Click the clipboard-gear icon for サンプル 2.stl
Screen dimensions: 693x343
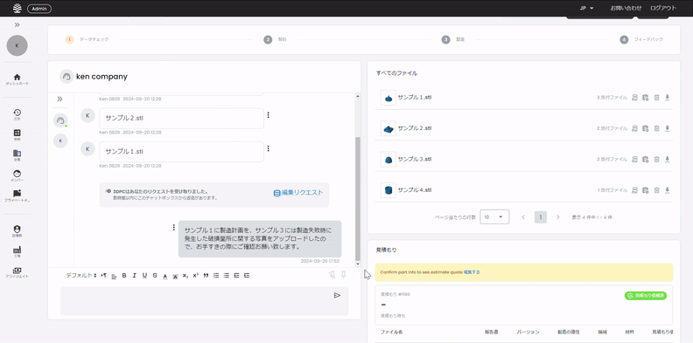pyautogui.click(x=645, y=128)
